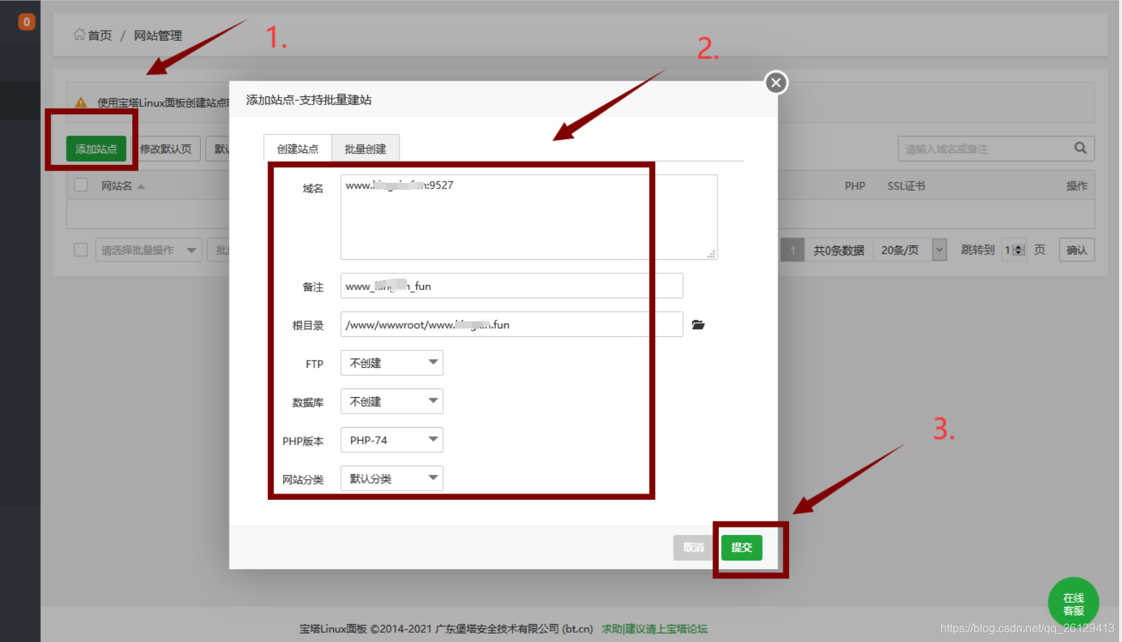1122x642 pixels.
Task: Click the 操作 column header
Action: 1077,186
